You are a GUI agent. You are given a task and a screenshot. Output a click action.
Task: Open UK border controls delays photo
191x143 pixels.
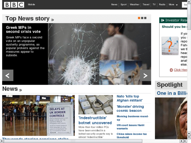tap(38, 115)
